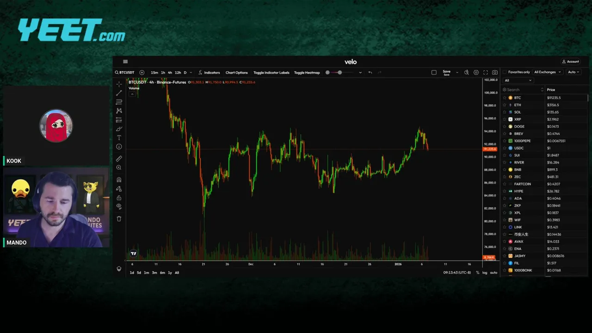Open Chart Options

237,73
